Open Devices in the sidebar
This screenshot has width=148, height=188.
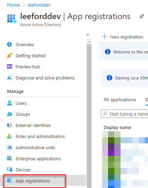click(x=23, y=170)
